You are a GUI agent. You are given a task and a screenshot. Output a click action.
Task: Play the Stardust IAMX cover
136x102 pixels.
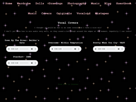coord(9,63)
